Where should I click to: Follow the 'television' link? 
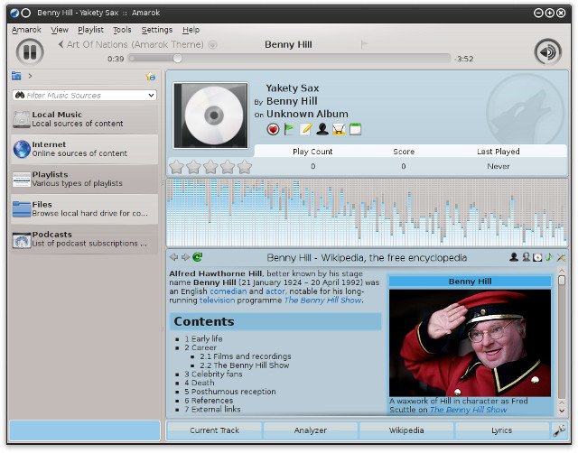pos(217,300)
